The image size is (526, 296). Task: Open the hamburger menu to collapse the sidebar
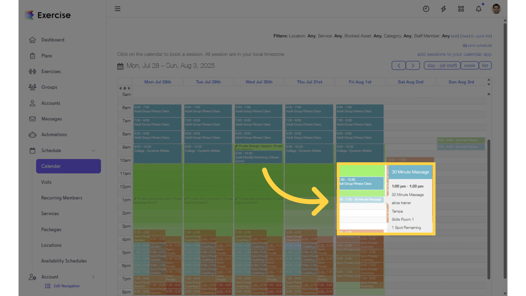tap(117, 9)
